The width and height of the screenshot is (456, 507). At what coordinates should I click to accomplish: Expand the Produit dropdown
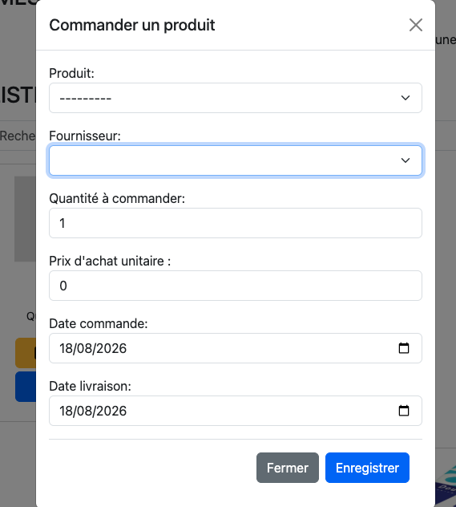coord(236,98)
